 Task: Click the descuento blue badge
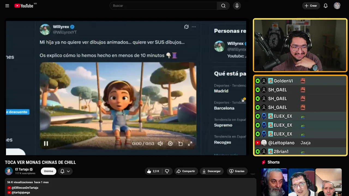click(x=17, y=112)
